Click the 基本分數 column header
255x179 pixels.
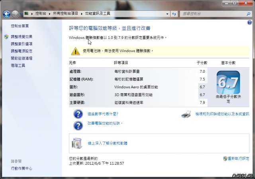(x=228, y=63)
